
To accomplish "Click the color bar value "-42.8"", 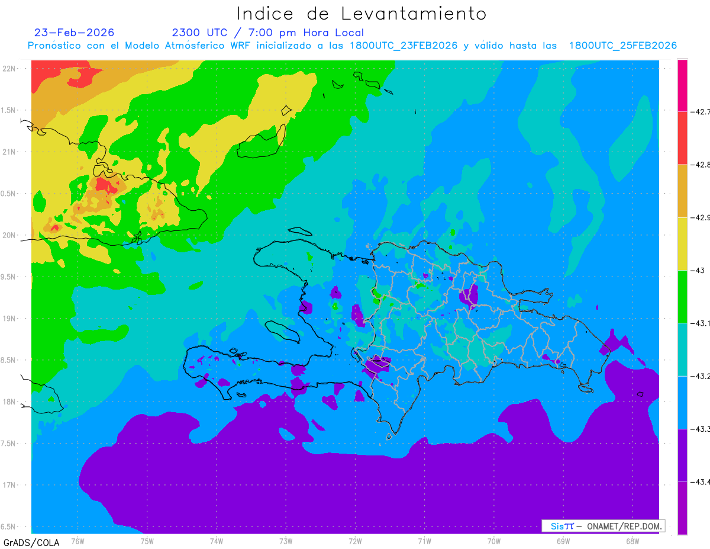I will tap(699, 165).
